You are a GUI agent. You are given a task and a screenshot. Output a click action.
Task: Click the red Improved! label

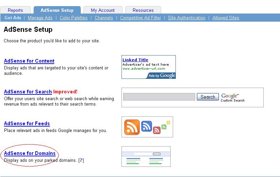pos(66,92)
